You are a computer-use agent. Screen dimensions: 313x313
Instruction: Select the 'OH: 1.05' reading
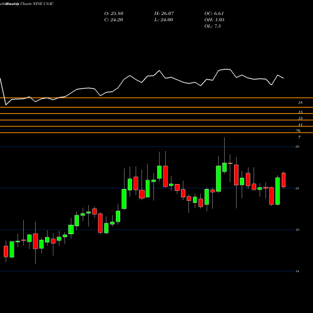click(x=215, y=20)
